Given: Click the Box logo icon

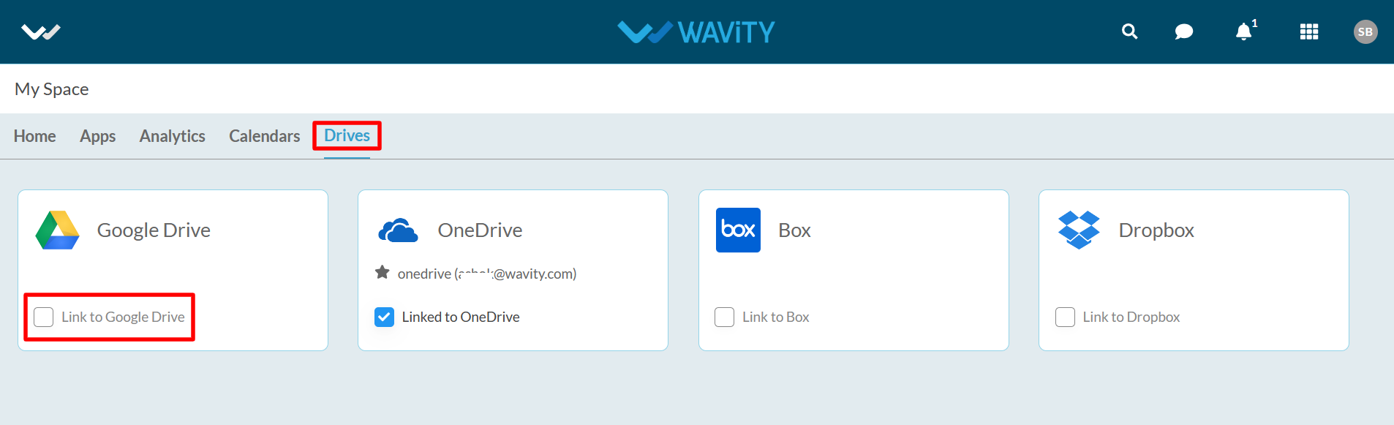Looking at the screenshot, I should (738, 230).
